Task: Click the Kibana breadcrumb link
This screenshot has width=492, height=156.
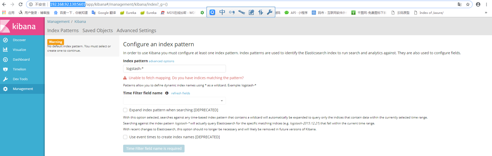Action: tap(80, 22)
